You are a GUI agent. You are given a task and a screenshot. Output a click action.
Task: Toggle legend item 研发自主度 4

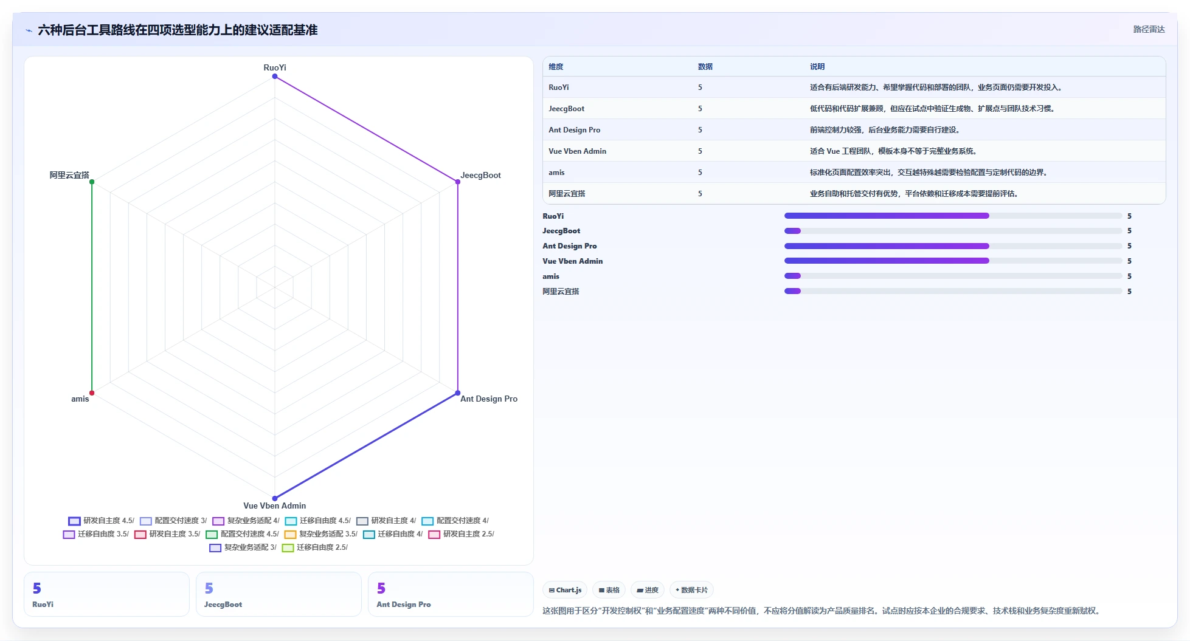point(386,521)
